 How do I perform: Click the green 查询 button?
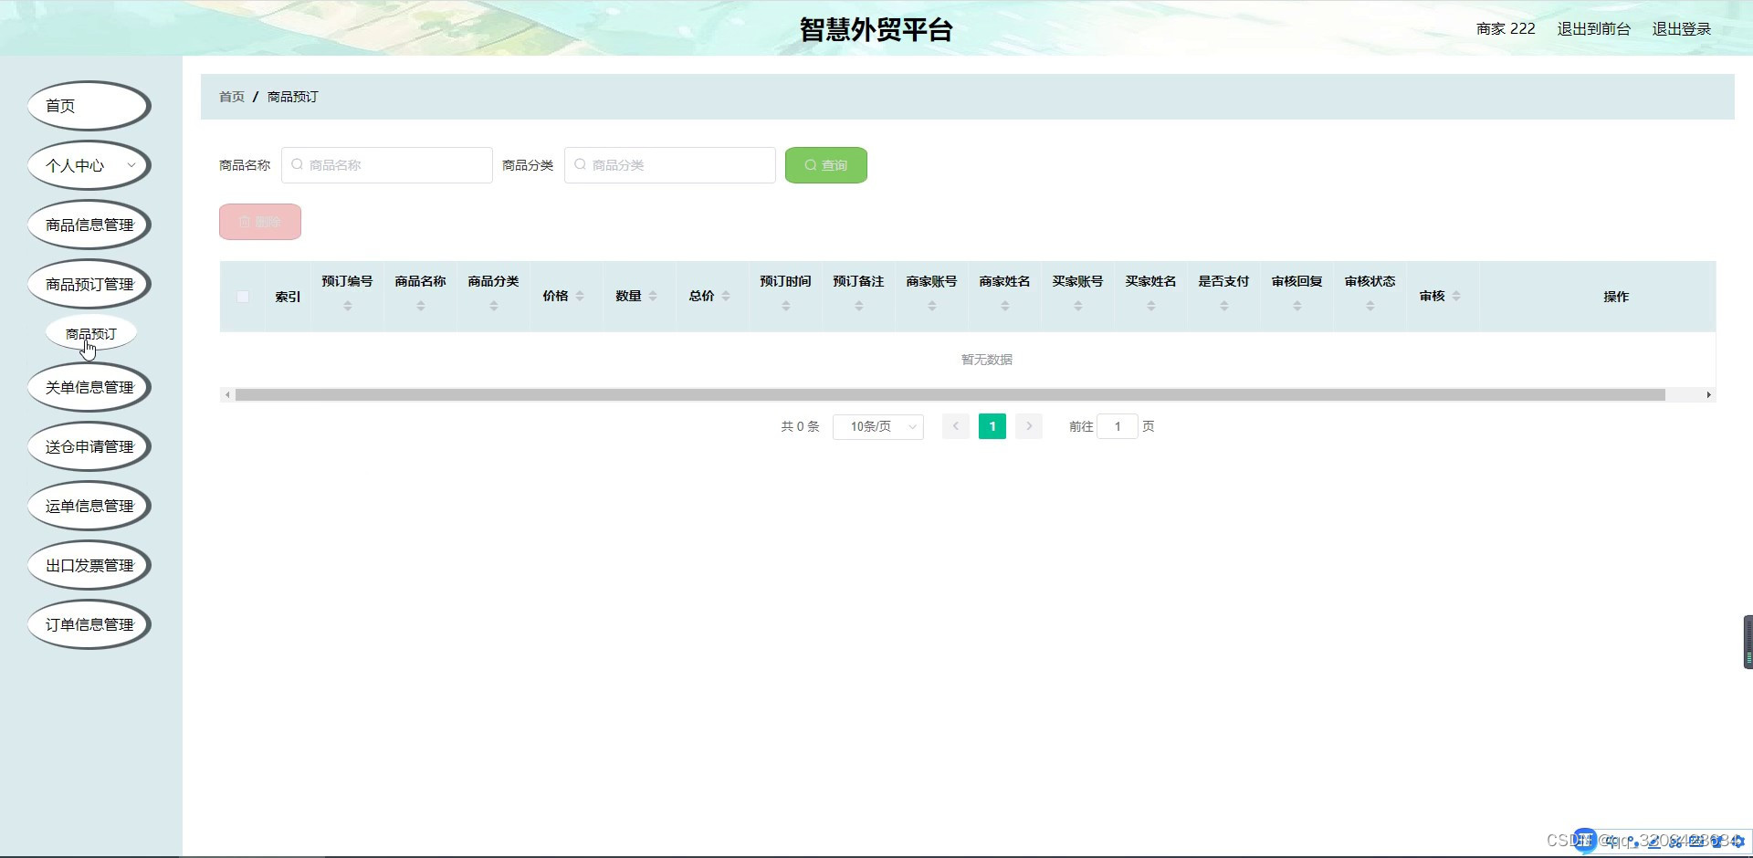(x=826, y=165)
